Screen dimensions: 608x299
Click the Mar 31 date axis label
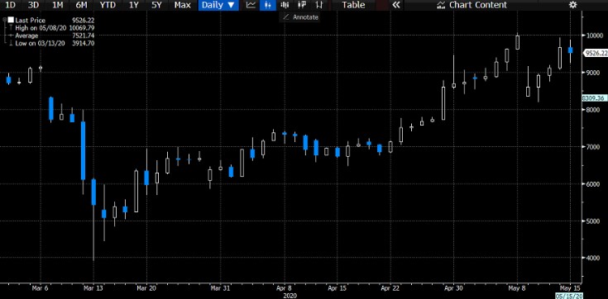221,287
